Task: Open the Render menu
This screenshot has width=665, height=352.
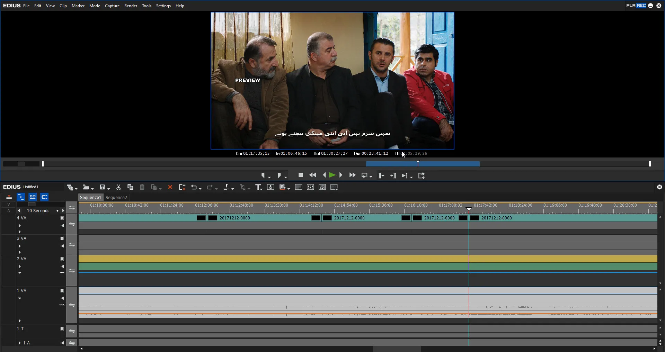Action: (x=131, y=6)
